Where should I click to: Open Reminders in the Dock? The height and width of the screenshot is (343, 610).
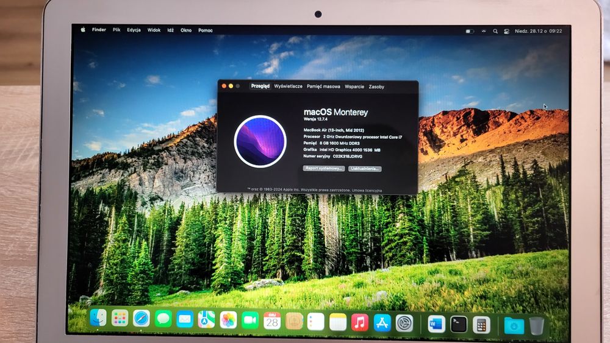tap(315, 322)
